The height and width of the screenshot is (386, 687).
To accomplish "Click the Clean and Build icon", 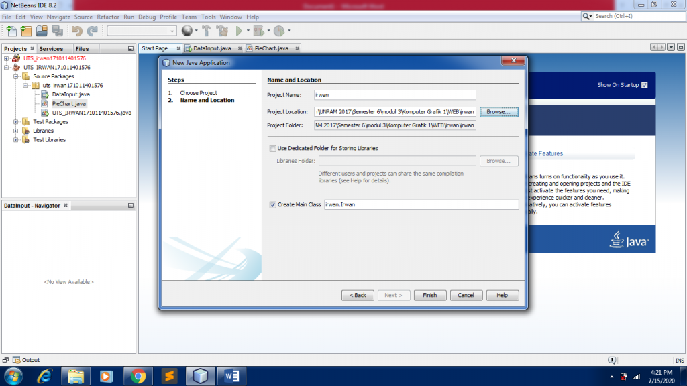I will (222, 31).
